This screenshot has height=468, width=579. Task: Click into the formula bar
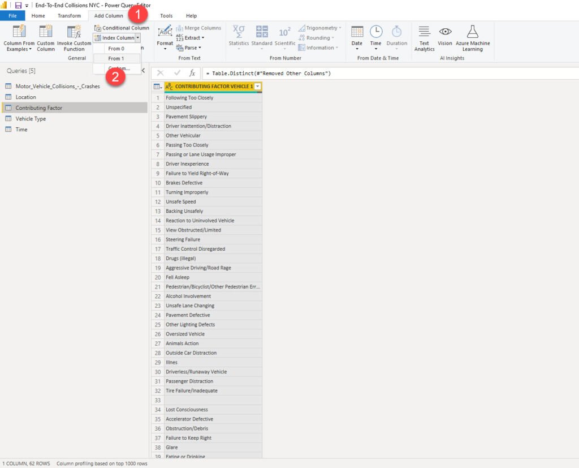[x=390, y=73]
